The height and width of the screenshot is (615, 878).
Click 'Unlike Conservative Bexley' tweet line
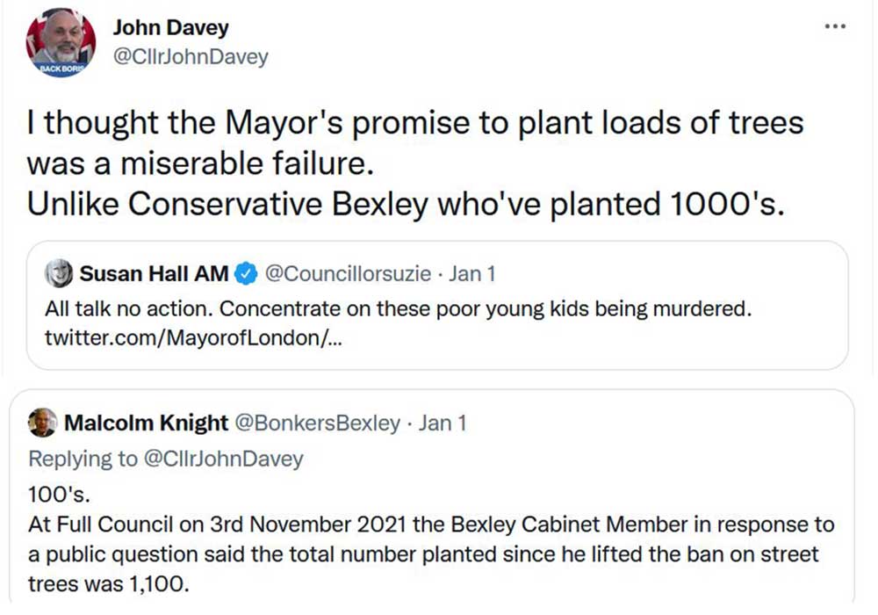coord(404,204)
